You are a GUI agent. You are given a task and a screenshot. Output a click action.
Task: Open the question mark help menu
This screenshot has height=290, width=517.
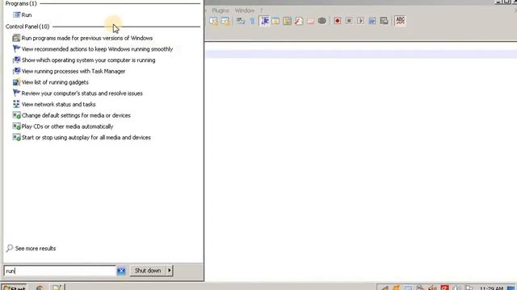click(x=262, y=10)
